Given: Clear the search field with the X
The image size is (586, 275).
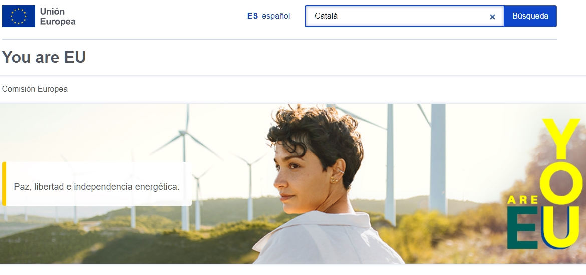Looking at the screenshot, I should click(492, 17).
